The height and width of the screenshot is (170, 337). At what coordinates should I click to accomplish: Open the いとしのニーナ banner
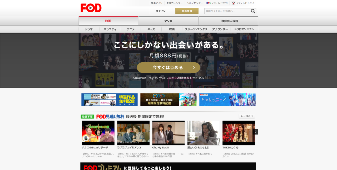click(227, 100)
